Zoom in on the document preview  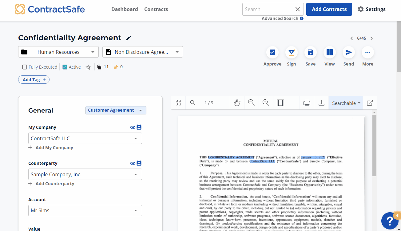coord(266,102)
